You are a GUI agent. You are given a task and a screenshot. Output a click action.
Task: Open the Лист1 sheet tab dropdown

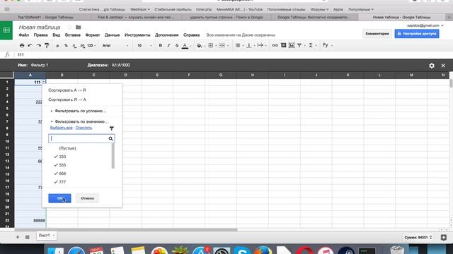54,236
